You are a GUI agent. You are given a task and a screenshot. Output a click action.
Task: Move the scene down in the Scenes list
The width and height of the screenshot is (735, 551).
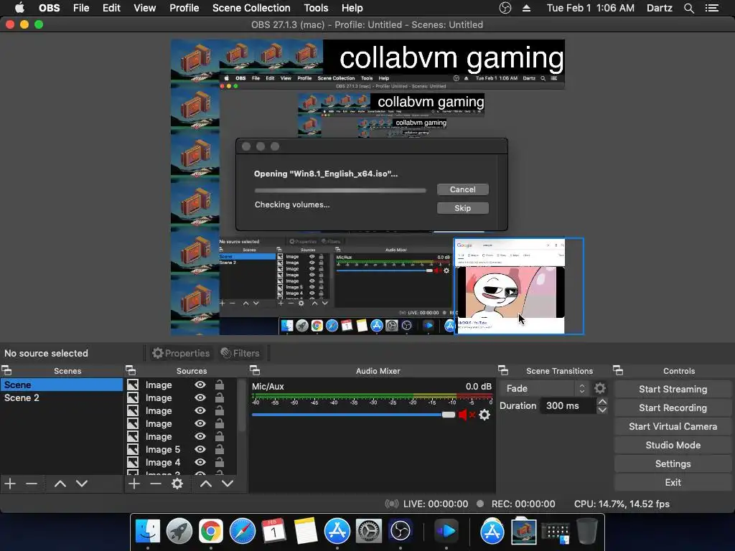[82, 484]
